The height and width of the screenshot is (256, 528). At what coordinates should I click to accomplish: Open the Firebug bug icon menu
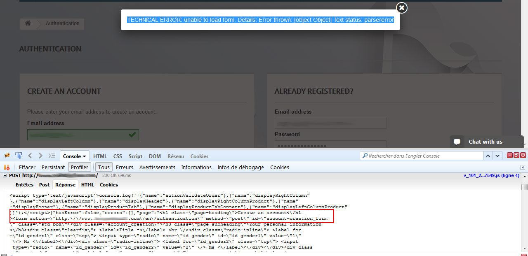coord(7,156)
